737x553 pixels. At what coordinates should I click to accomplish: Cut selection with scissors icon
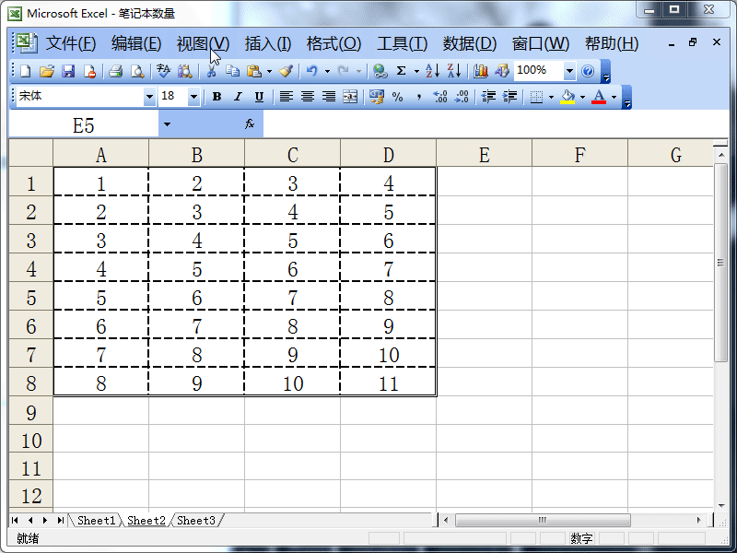[212, 71]
